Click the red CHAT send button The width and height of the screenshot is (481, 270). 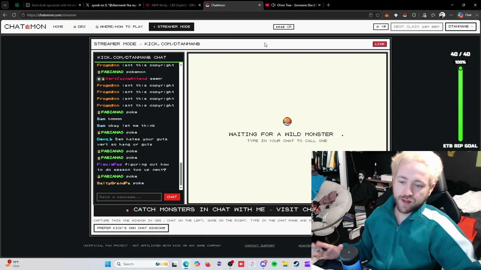172,197
